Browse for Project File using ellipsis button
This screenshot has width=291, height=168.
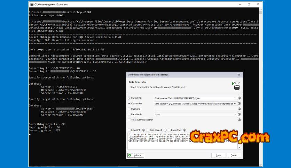click(235, 98)
